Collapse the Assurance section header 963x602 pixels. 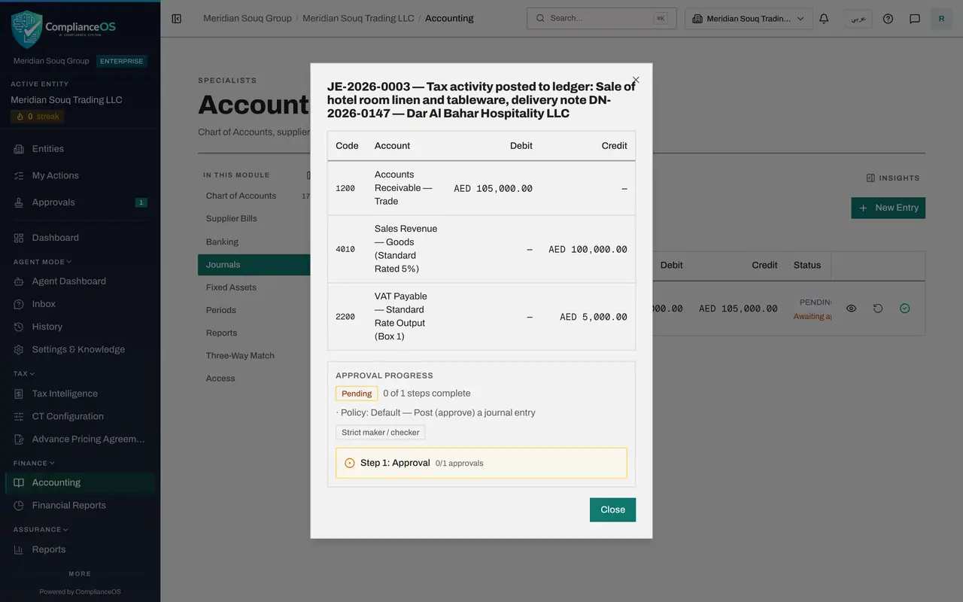tap(41, 529)
